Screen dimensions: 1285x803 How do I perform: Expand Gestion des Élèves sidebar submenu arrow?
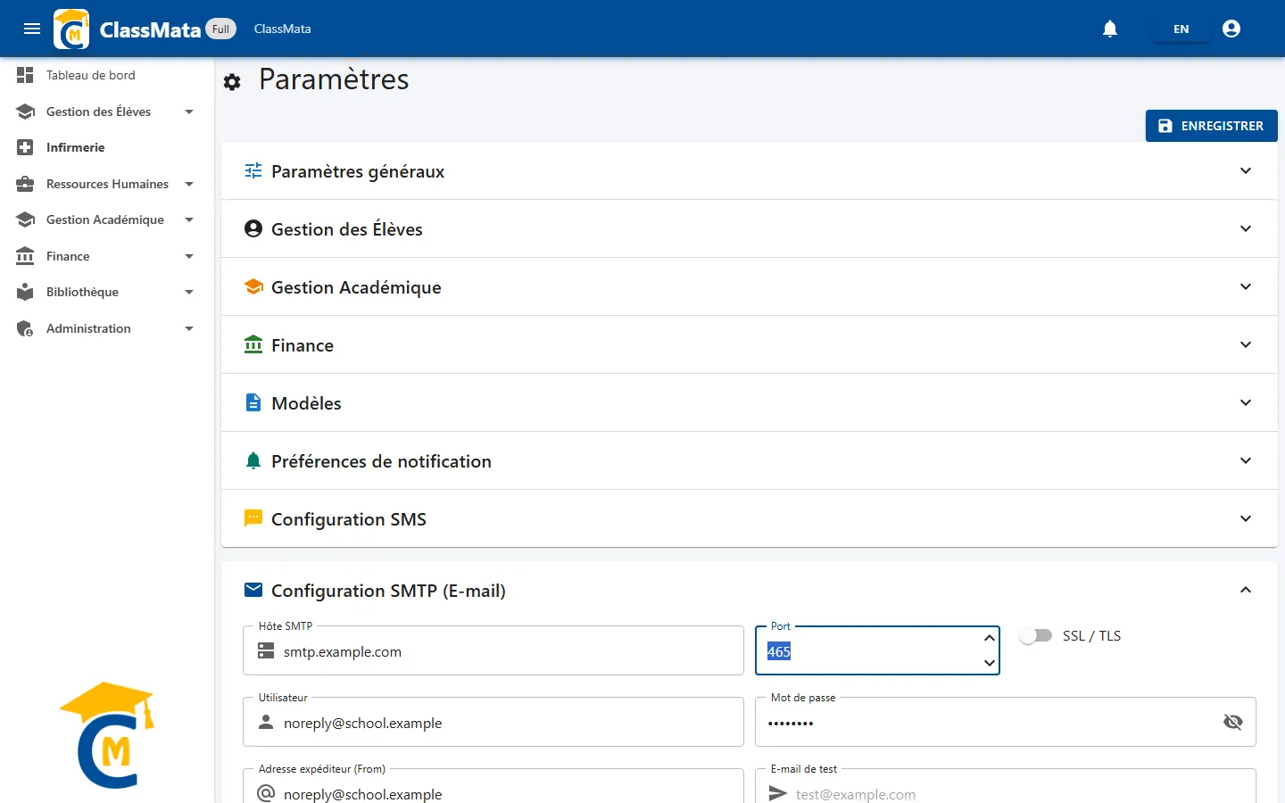189,112
